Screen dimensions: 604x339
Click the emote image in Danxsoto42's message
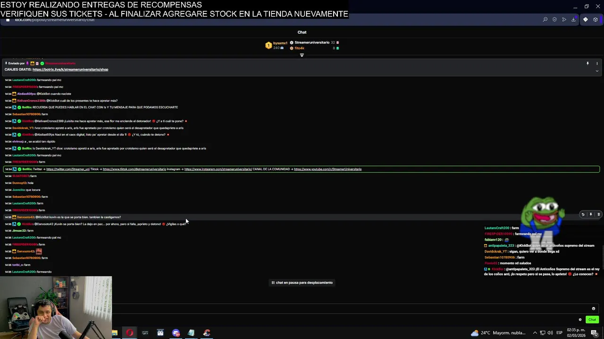point(39,251)
